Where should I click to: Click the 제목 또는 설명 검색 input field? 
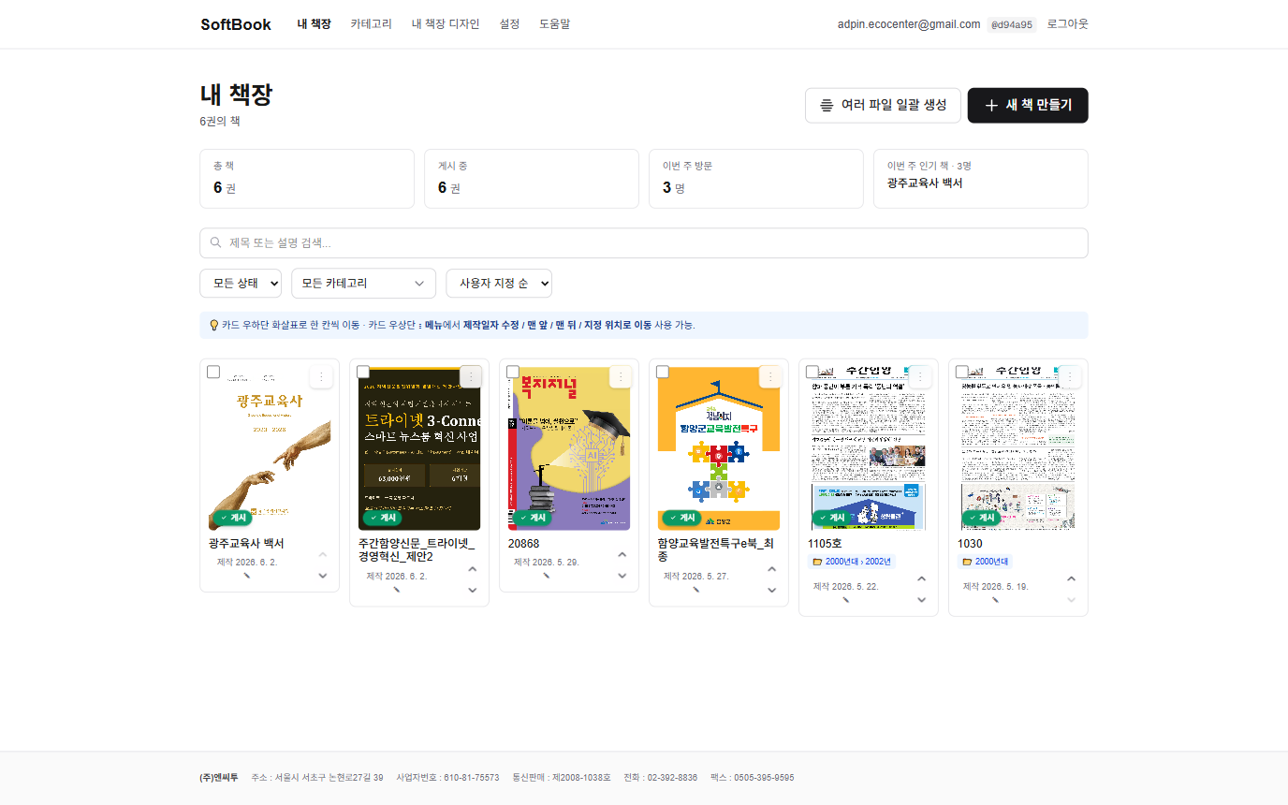pos(644,243)
